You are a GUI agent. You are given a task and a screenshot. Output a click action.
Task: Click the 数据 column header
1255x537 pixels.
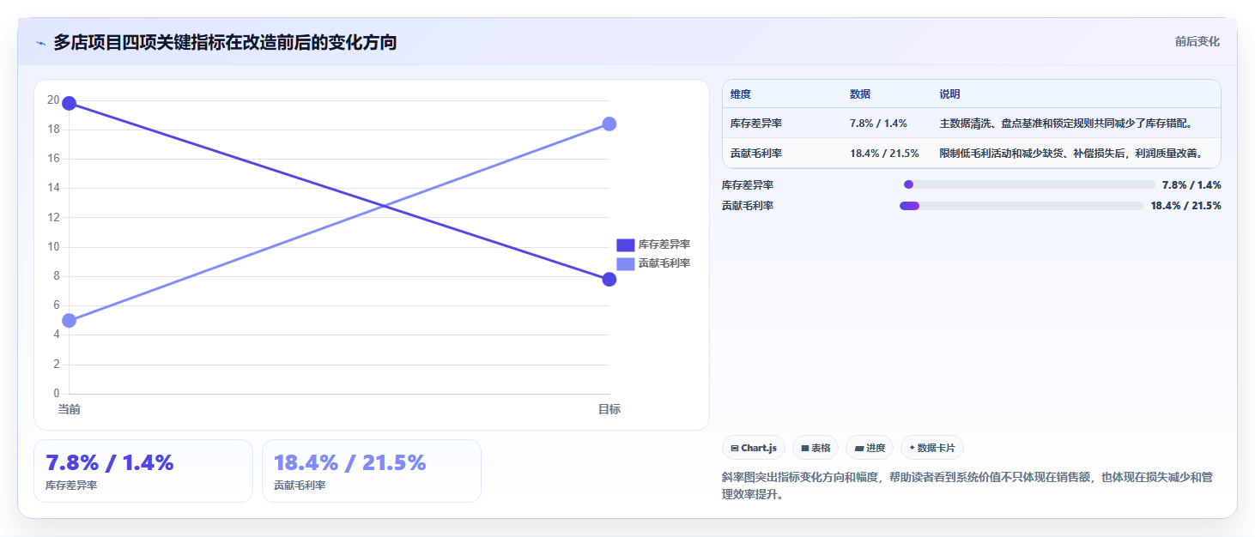pyautogui.click(x=860, y=94)
